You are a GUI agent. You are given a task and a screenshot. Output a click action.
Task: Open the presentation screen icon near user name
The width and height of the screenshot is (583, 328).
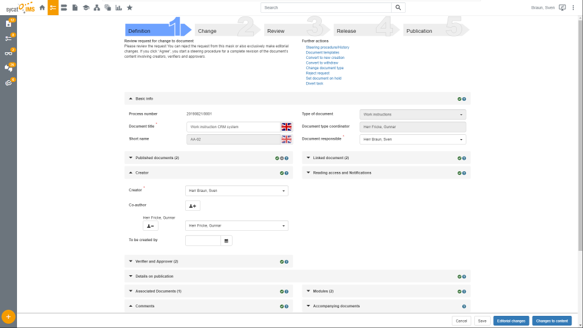tap(562, 7)
